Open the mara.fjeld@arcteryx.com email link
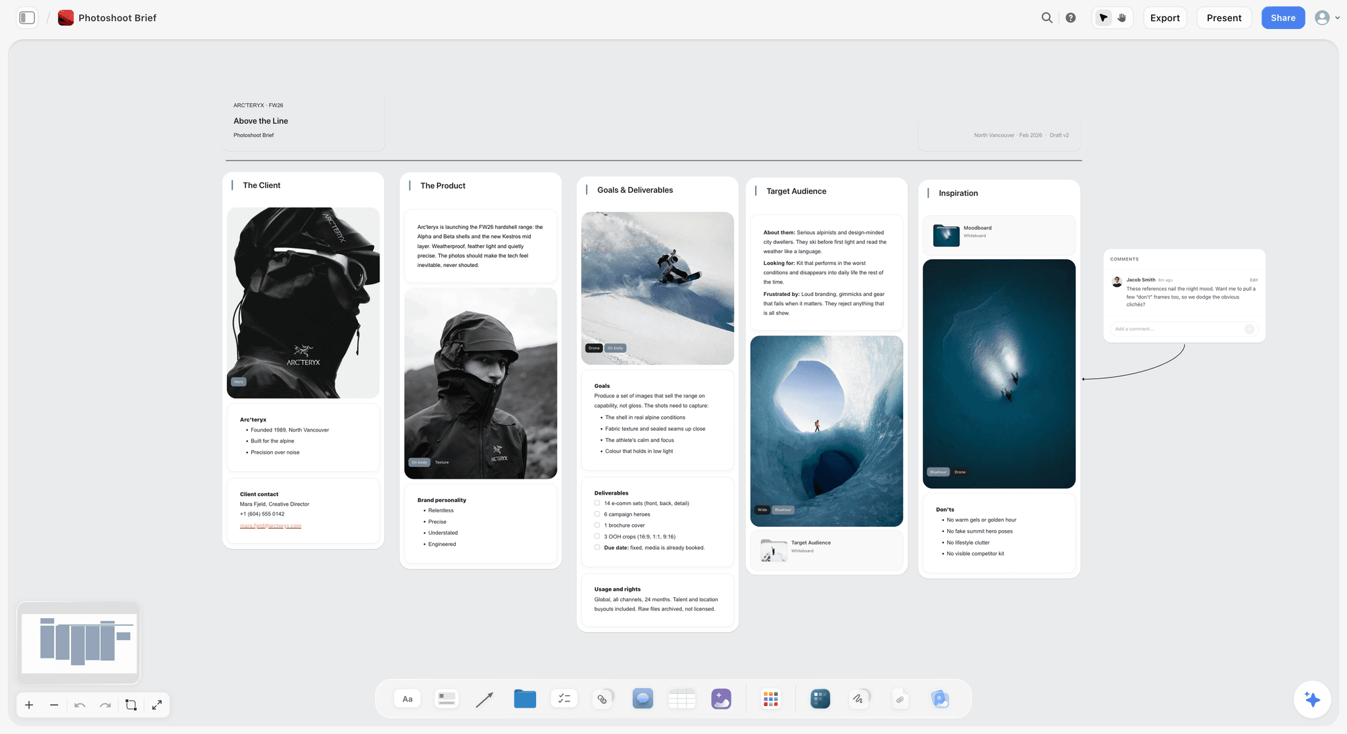This screenshot has width=1347, height=734. 270,526
